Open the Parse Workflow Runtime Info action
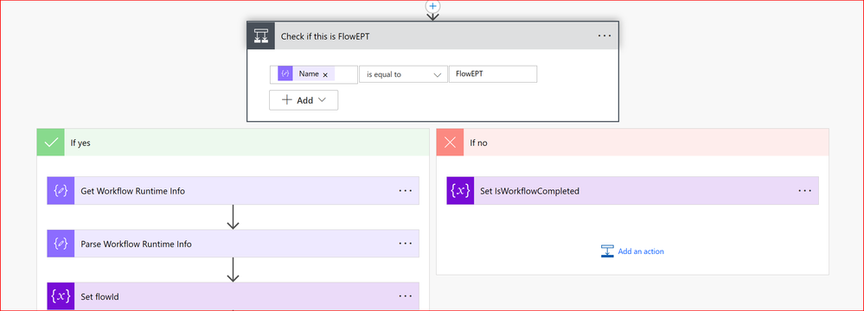This screenshot has width=864, height=311. [x=234, y=244]
